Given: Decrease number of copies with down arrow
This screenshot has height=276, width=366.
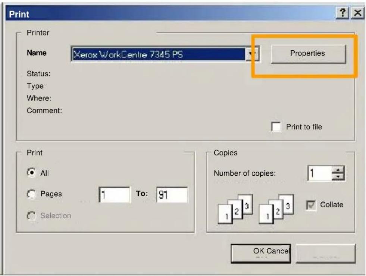Looking at the screenshot, I should (x=338, y=177).
